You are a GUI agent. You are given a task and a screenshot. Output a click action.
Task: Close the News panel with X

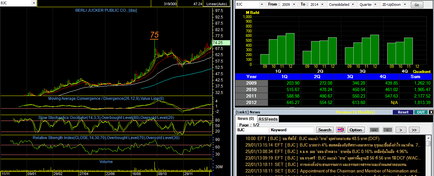pyautogui.click(x=431, y=112)
